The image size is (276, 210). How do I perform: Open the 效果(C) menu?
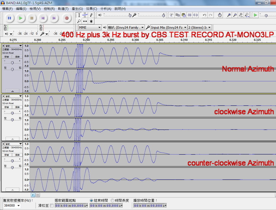pos(92,9)
